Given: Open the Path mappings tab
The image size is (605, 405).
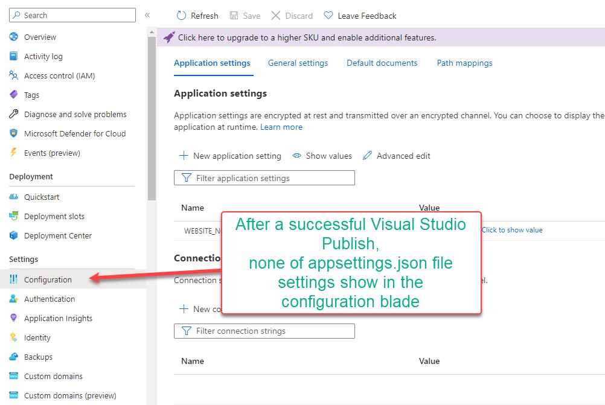Looking at the screenshot, I should point(464,63).
